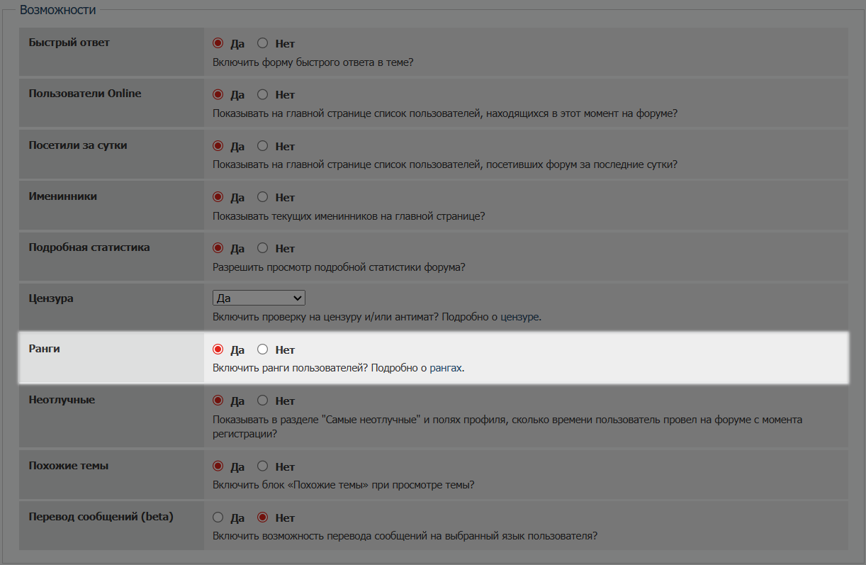Select 'Да' for Неотлучные

[x=218, y=401]
